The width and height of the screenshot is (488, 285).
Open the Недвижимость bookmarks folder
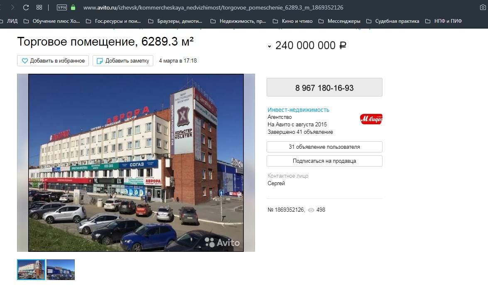[x=238, y=21]
